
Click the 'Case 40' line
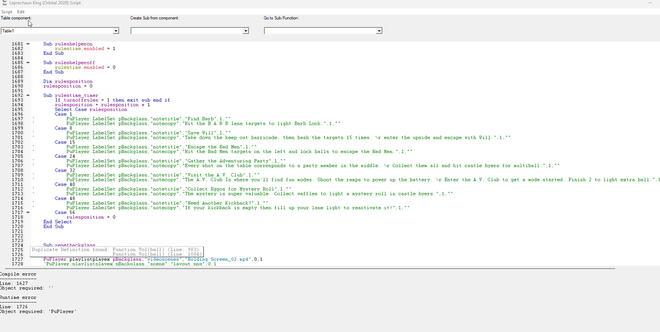click(x=65, y=184)
